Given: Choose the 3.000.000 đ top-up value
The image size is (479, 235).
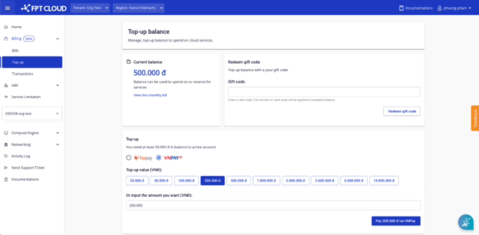Looking at the screenshot, I should [324, 180].
